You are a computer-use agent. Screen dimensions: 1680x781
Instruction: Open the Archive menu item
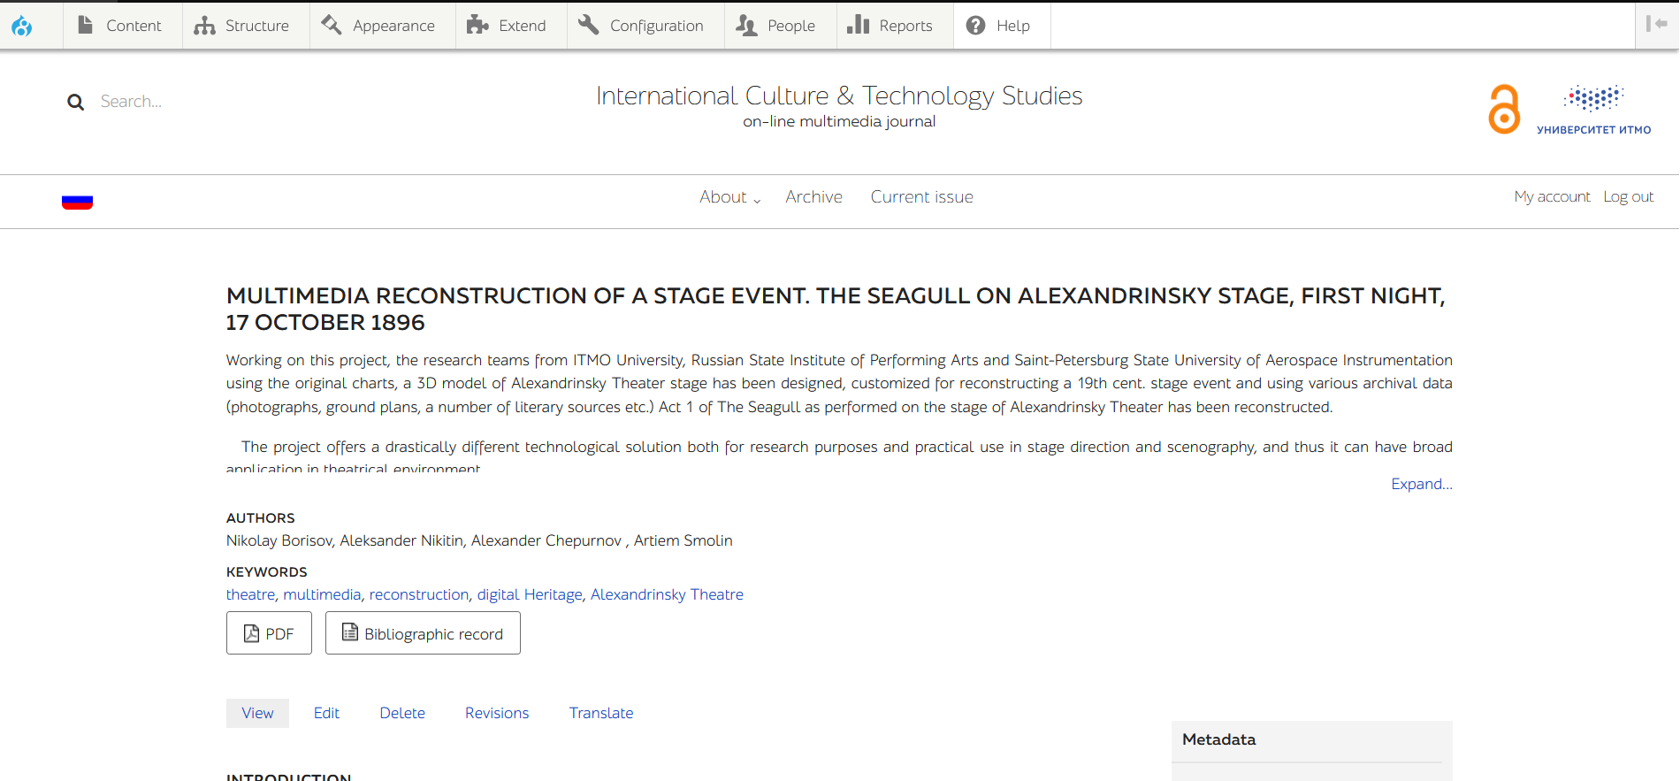813,197
